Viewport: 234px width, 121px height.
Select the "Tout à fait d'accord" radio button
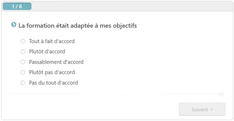point(23,41)
